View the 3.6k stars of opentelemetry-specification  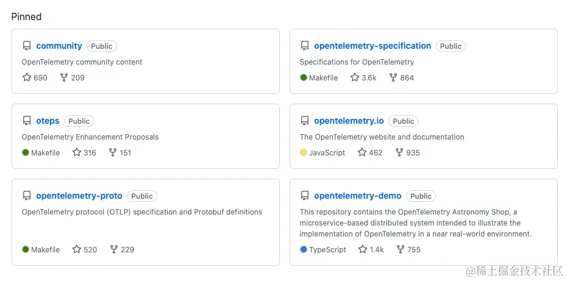pos(363,77)
